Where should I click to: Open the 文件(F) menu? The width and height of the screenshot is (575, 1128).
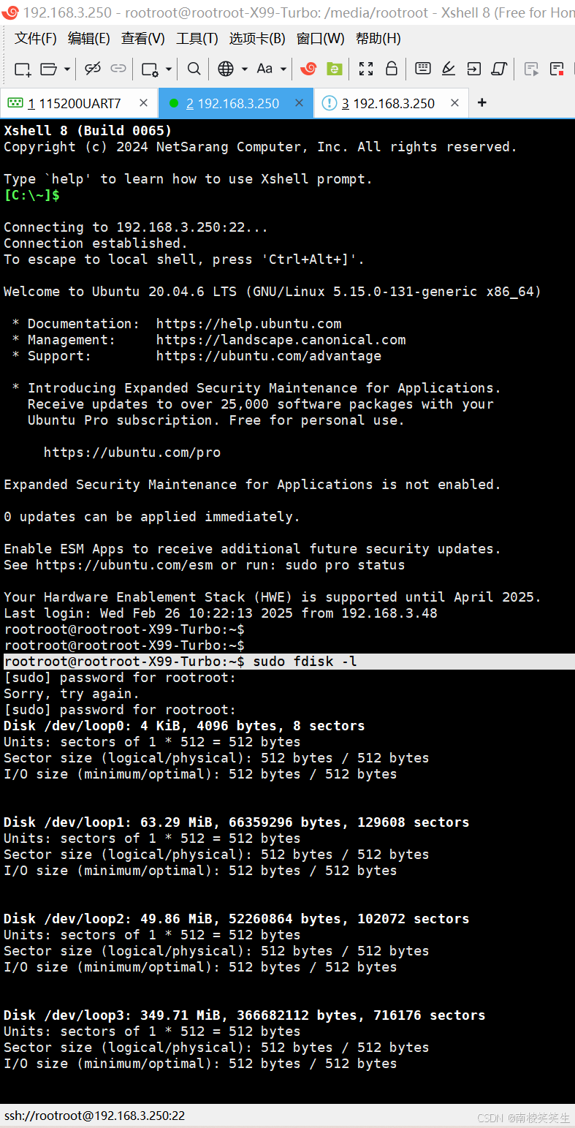pos(36,39)
